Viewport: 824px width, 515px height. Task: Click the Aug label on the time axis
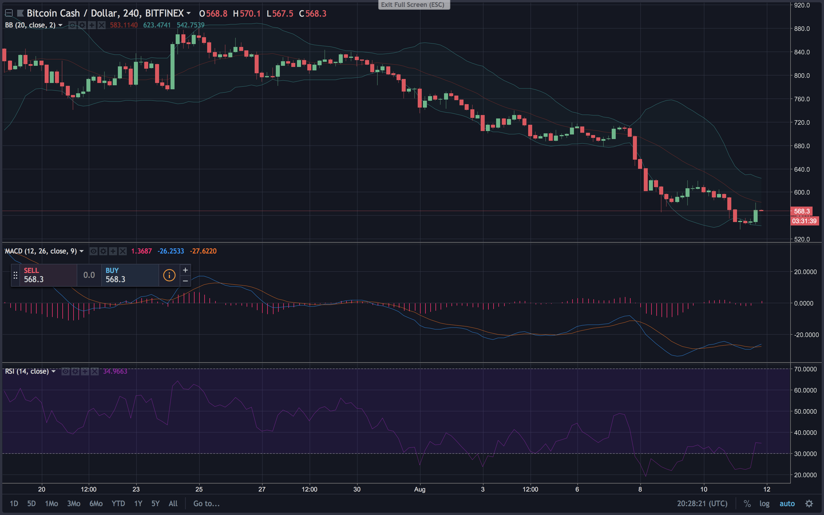tap(419, 490)
